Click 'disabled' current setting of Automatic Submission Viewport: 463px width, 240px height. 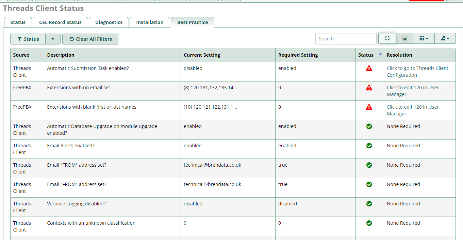pos(193,68)
